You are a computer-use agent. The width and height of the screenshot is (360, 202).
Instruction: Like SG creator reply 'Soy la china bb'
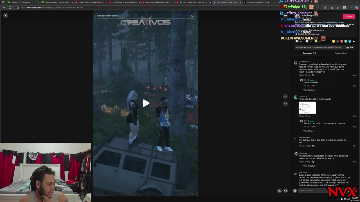pos(354,86)
